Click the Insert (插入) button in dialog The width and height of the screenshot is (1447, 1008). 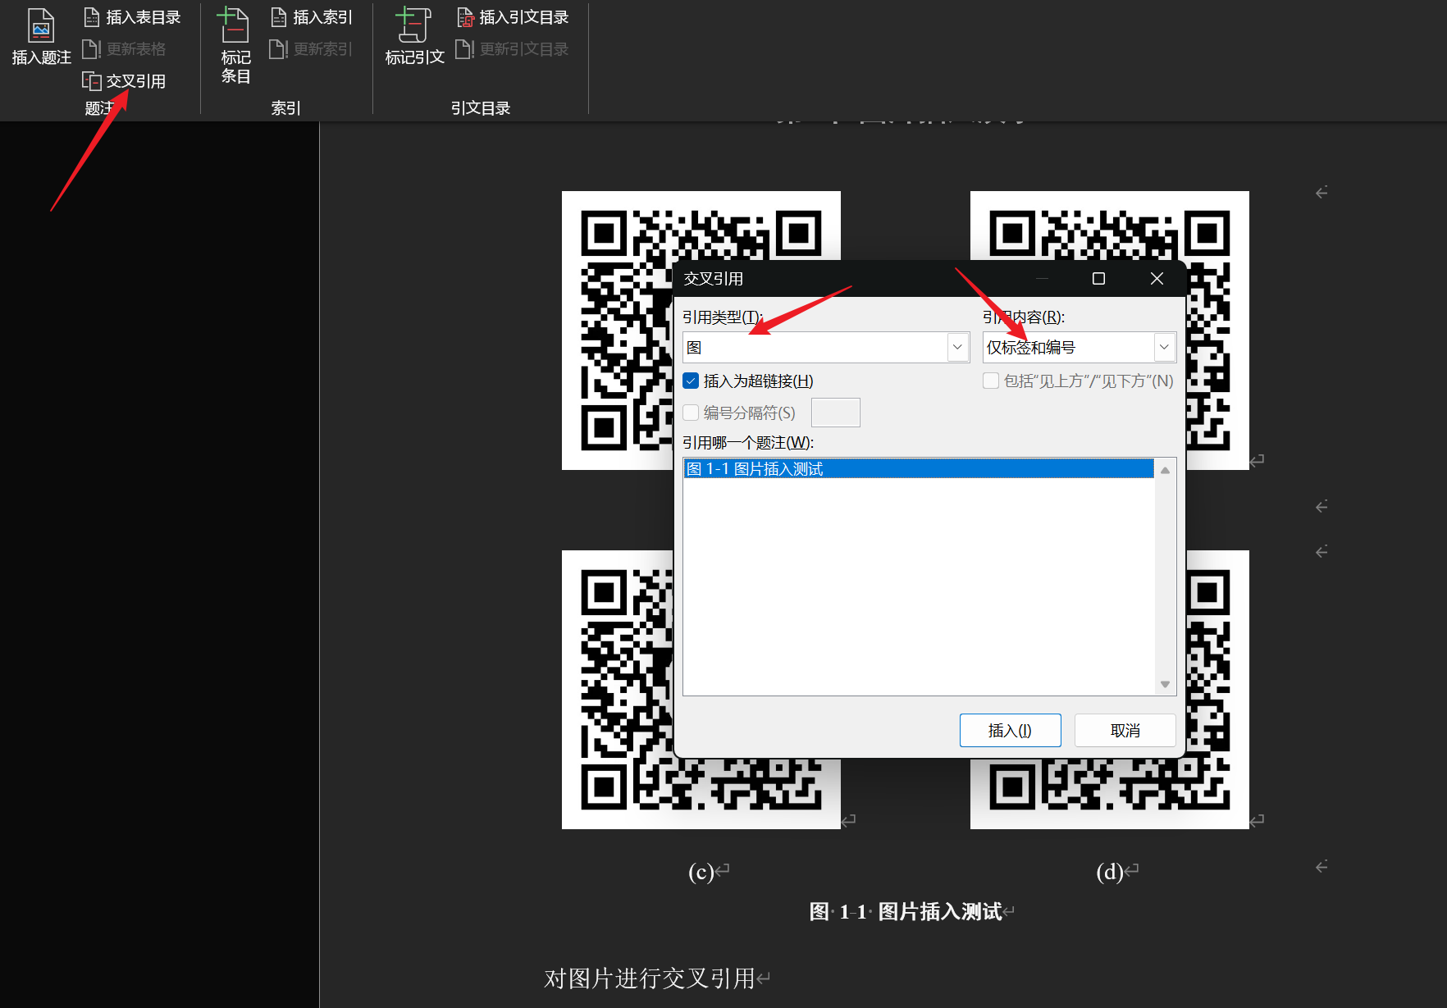(1011, 730)
